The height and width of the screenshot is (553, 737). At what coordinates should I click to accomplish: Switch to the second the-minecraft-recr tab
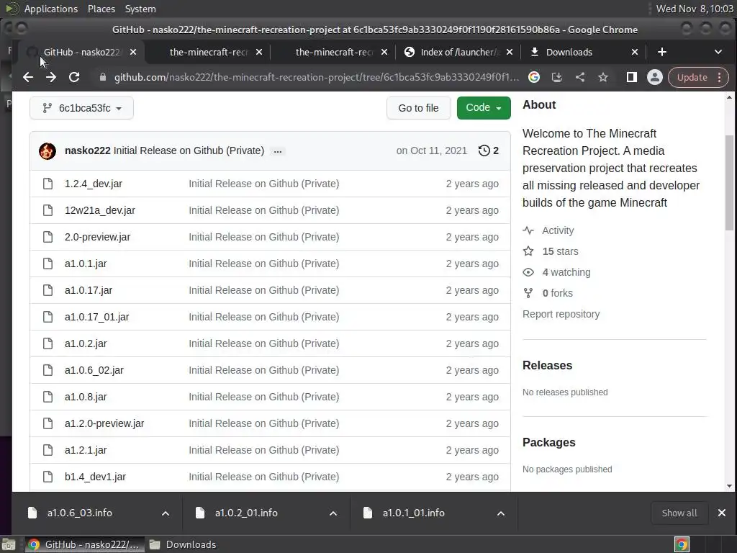[x=334, y=52]
